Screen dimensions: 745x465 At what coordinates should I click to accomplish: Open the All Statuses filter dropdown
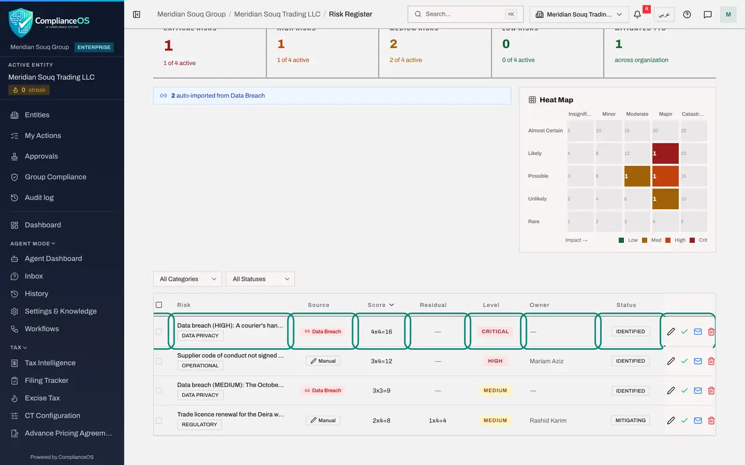pos(260,279)
